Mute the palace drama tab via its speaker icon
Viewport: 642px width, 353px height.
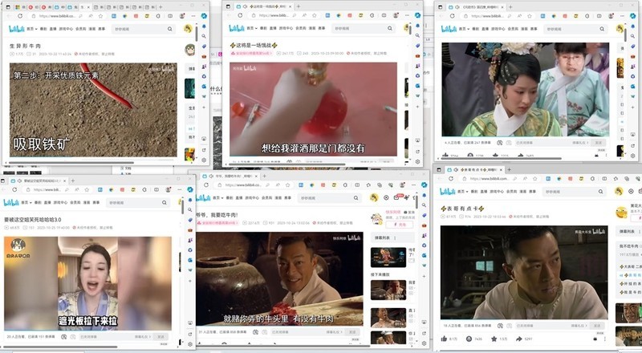click(457, 7)
